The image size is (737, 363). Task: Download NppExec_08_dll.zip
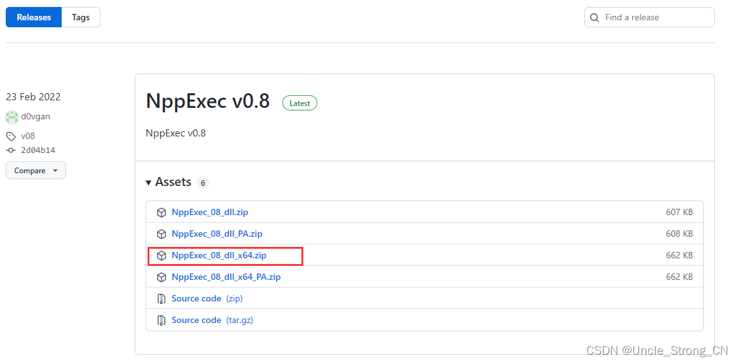point(210,213)
